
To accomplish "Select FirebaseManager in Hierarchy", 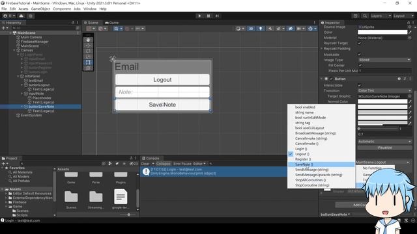I will click(35, 42).
